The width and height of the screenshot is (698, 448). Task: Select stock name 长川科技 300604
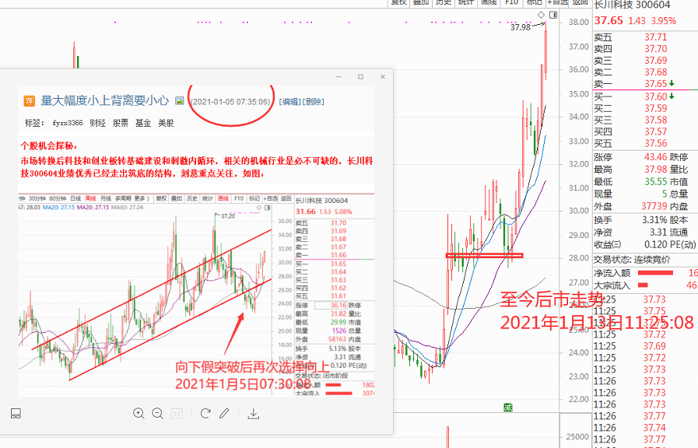[632, 5]
